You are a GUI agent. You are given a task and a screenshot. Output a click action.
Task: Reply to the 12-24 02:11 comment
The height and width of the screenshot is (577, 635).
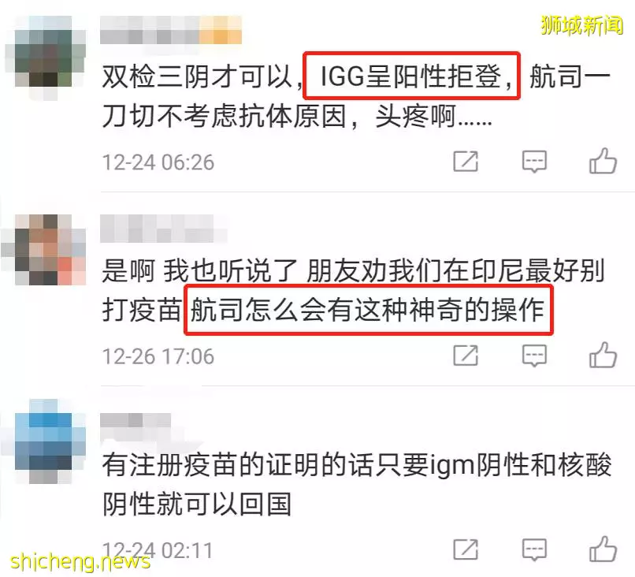[534, 550]
